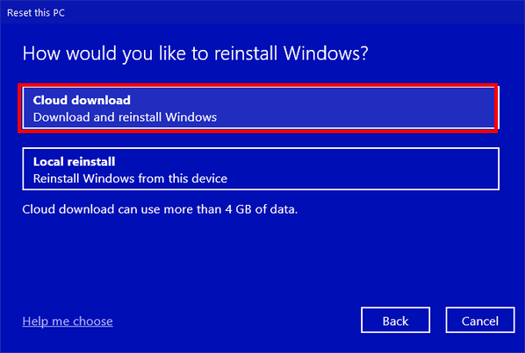Screen dimensions: 525x353
Task: Cancel the Reset this PC dialog
Action: coord(480,320)
